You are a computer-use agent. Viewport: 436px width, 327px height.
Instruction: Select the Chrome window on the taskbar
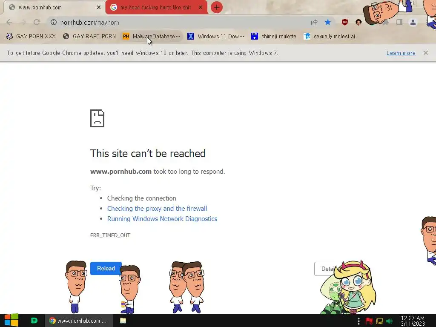click(79, 321)
